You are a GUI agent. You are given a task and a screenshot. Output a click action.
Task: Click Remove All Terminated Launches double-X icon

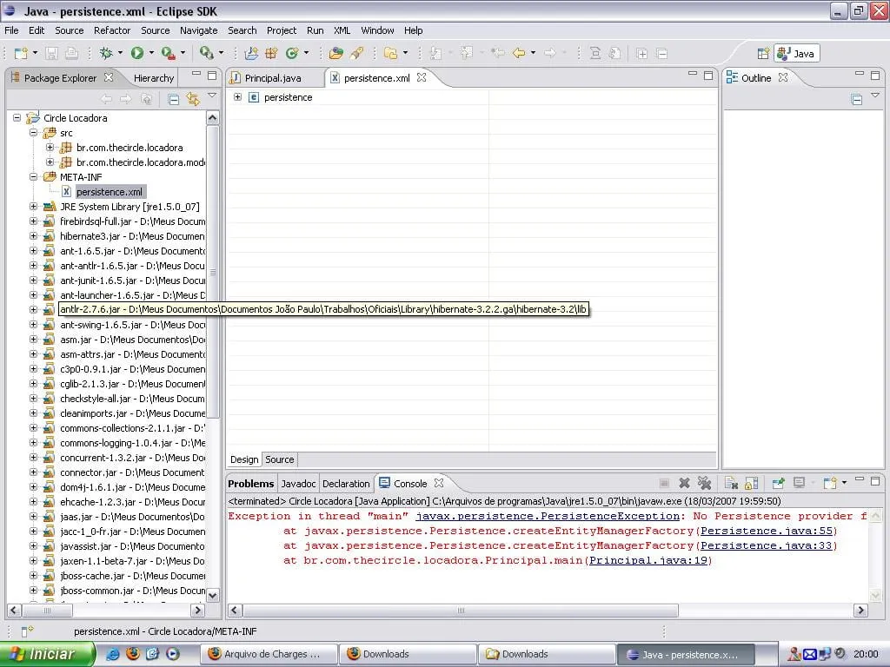[x=705, y=483]
